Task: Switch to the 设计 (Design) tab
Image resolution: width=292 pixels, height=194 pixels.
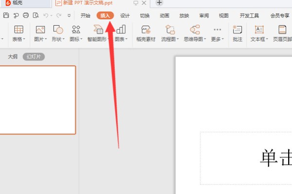Action: 125,16
